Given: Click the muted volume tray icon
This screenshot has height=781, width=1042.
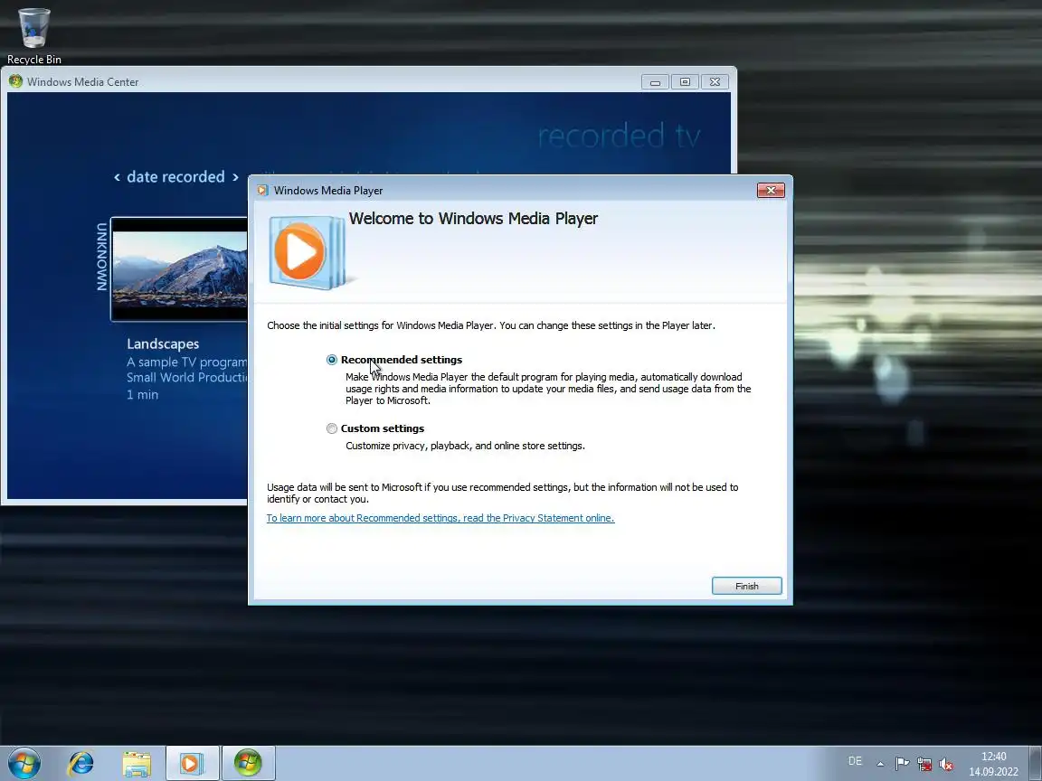Looking at the screenshot, I should click(945, 764).
